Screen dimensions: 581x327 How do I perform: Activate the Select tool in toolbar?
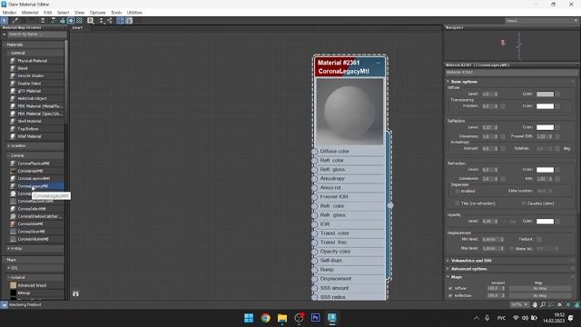click(4, 21)
